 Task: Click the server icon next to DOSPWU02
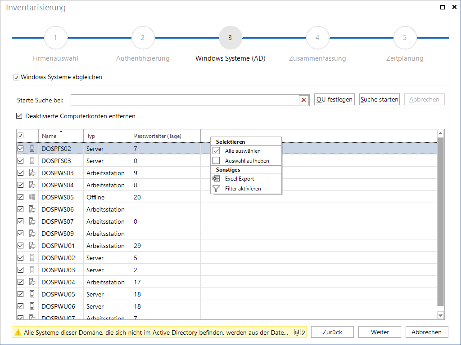pyautogui.click(x=32, y=257)
